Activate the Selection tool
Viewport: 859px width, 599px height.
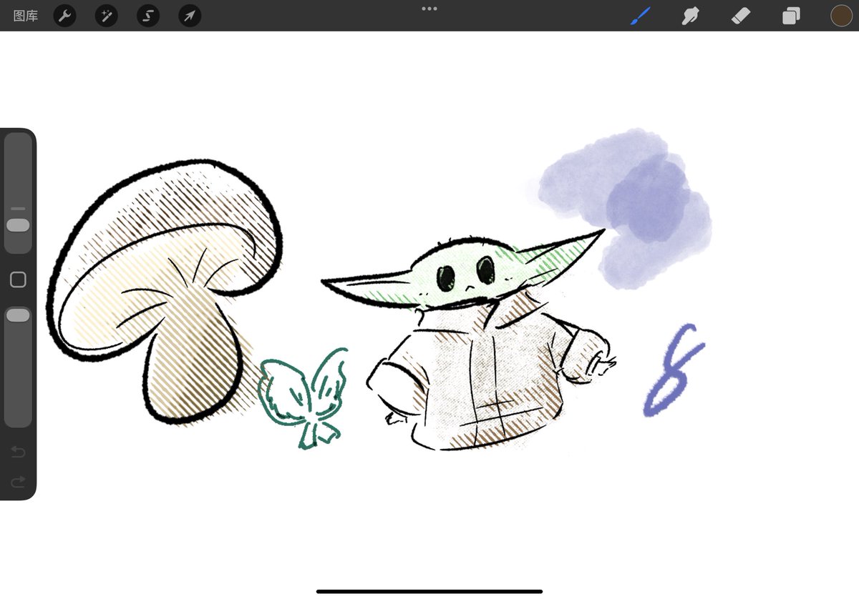(x=147, y=15)
